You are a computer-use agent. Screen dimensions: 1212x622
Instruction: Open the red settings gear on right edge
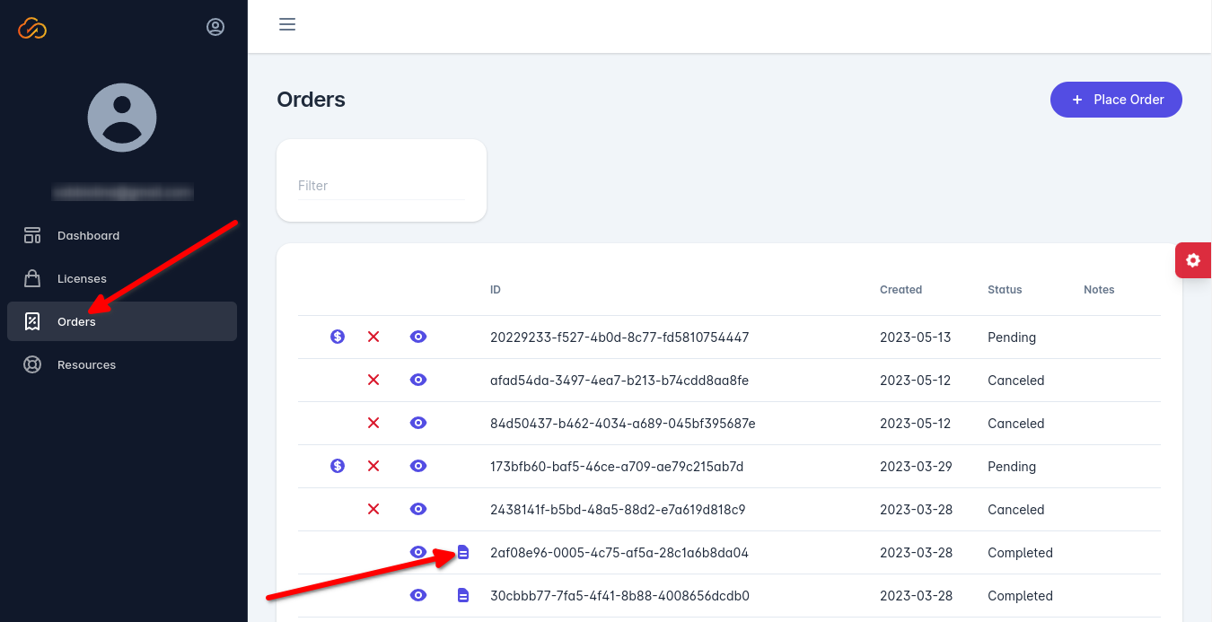(1192, 260)
